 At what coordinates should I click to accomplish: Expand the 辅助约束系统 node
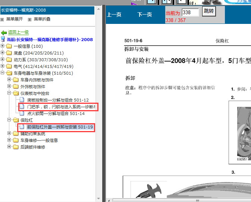click(x=9, y=133)
